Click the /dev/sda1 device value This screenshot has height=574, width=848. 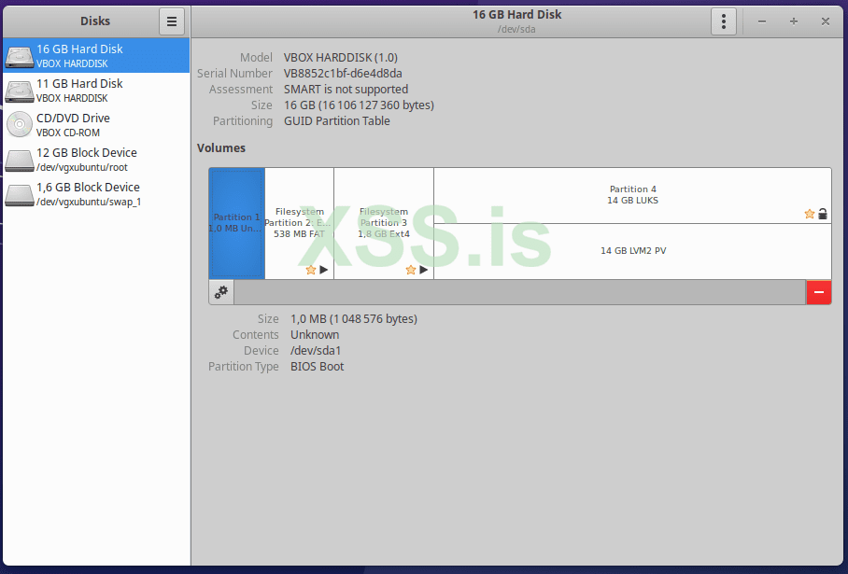coord(316,350)
